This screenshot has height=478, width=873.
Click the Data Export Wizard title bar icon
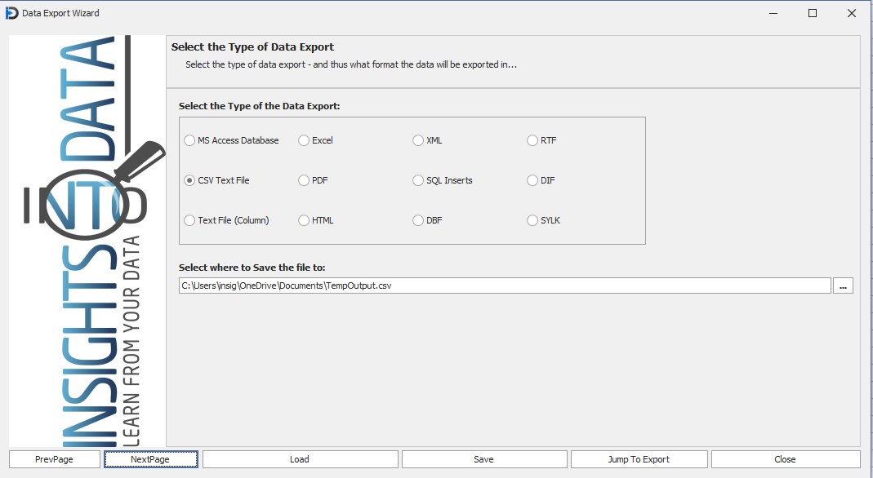11,13
